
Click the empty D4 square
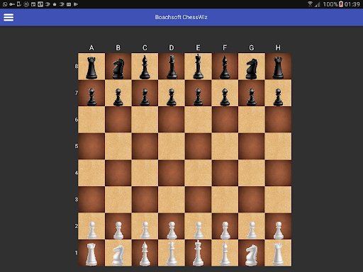point(172,173)
